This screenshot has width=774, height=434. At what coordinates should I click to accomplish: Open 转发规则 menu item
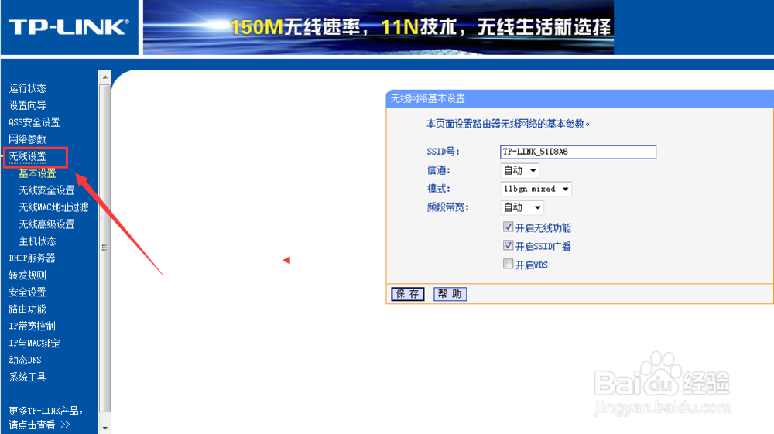click(x=27, y=275)
